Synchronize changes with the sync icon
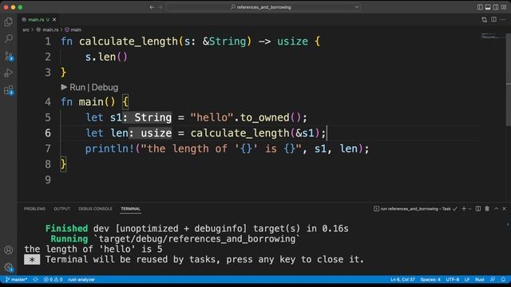This screenshot has height=287, width=511. click(35, 280)
